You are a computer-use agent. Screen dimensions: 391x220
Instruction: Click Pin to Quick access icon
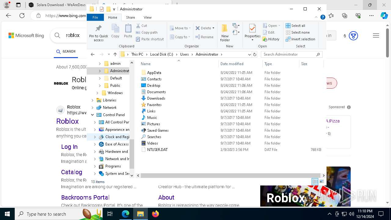[x=98, y=33]
